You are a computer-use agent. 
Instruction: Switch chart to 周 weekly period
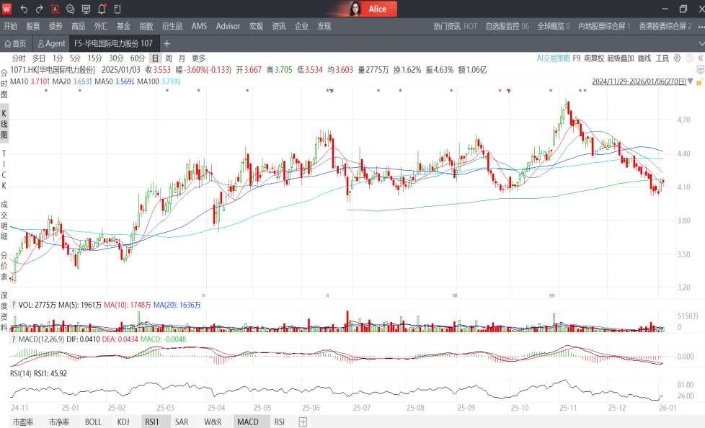[168, 58]
